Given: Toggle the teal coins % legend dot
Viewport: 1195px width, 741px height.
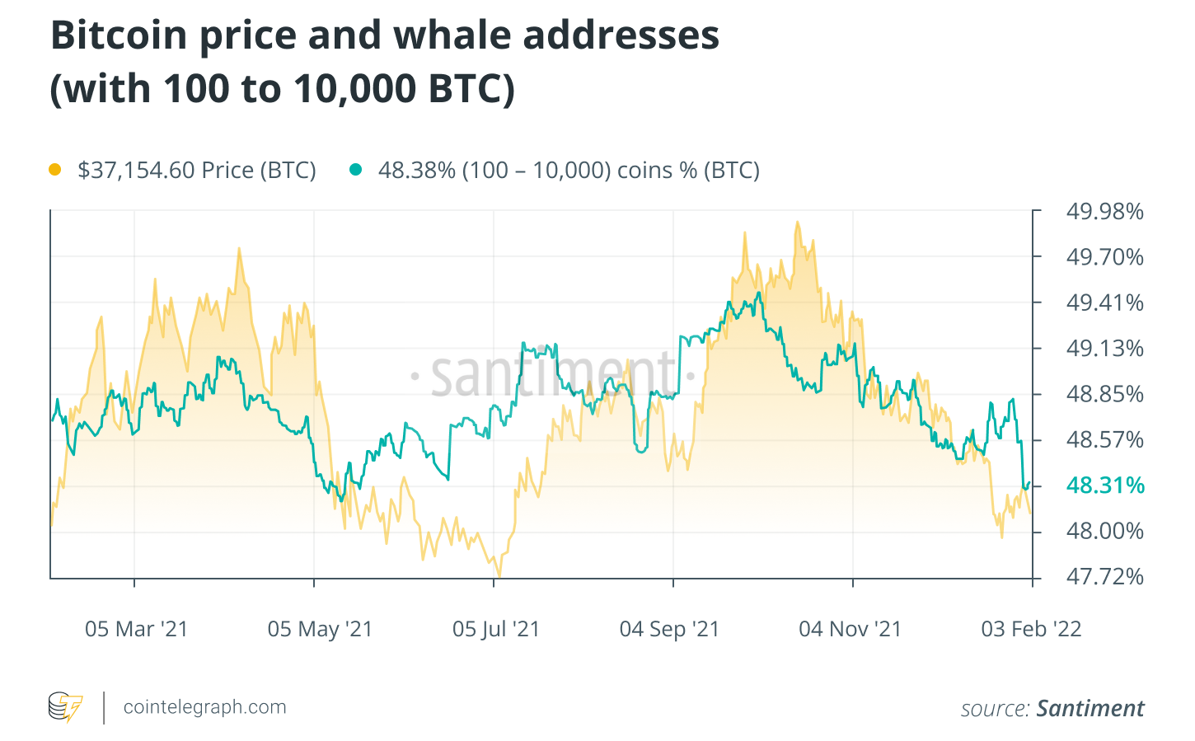Looking at the screenshot, I should point(356,170).
